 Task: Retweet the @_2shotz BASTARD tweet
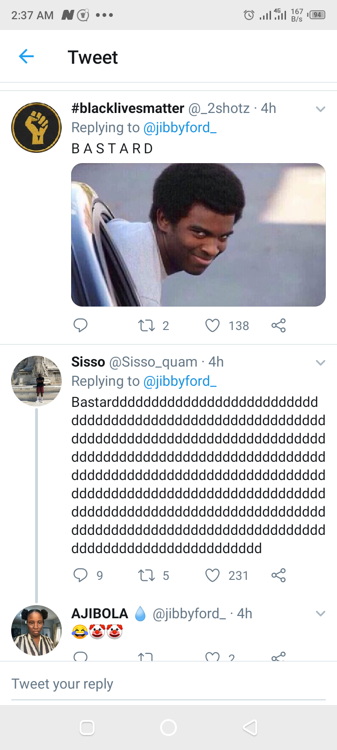(x=147, y=325)
